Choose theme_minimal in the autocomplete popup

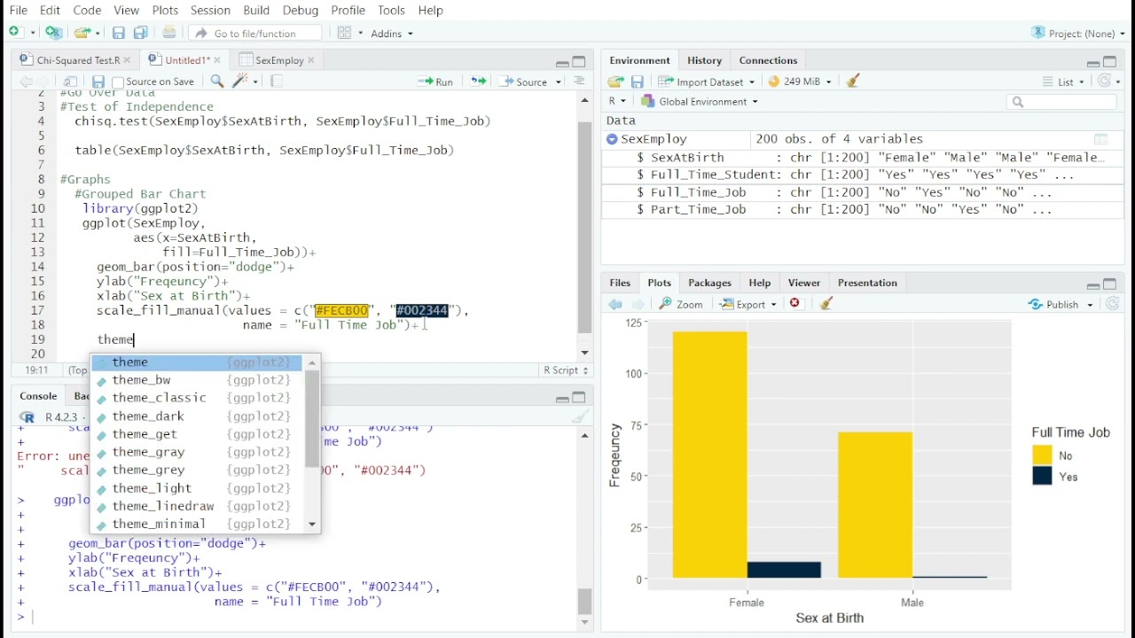(197, 524)
